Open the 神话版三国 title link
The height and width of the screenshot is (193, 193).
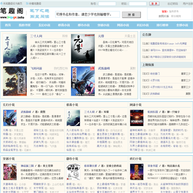[x=27, y=166]
